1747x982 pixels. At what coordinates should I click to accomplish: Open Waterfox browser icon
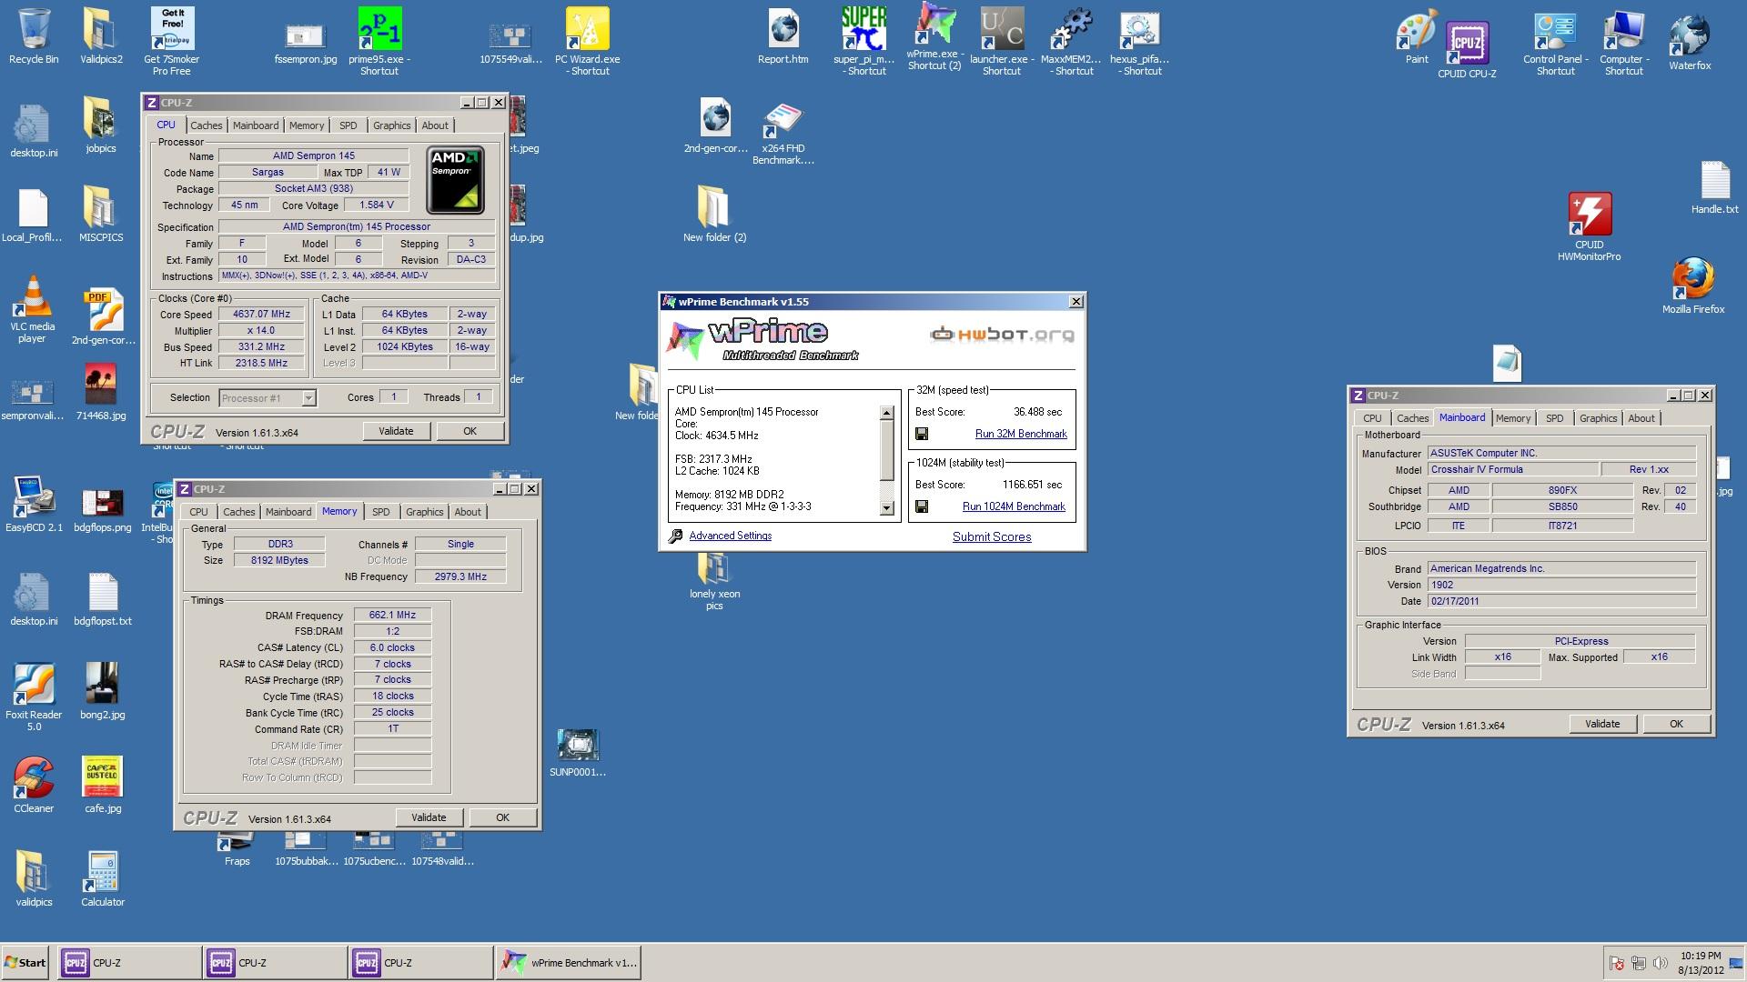point(1690,42)
